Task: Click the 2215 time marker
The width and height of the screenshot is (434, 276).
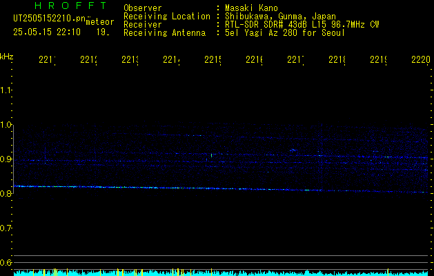Action: [213, 60]
